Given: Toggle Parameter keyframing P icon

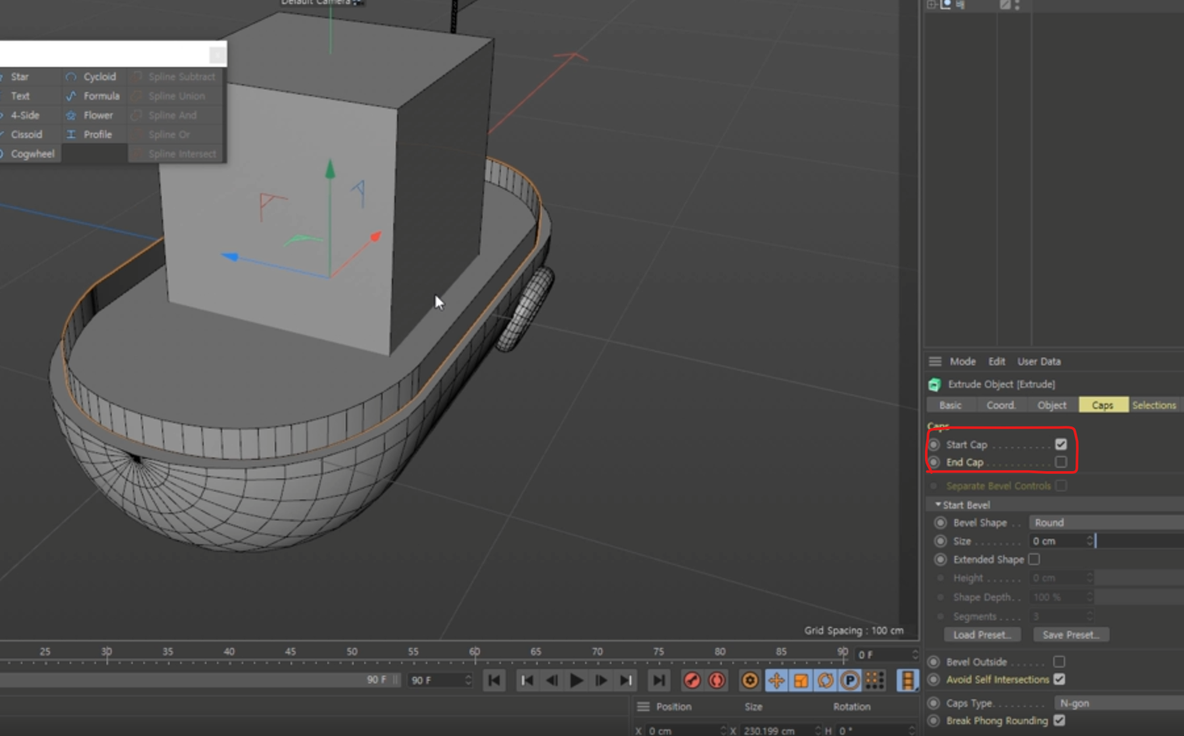Looking at the screenshot, I should pos(850,681).
